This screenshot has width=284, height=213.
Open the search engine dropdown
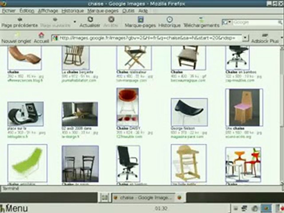pos(230,22)
